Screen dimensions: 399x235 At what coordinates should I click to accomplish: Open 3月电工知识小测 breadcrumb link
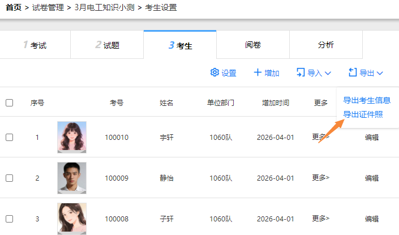[x=104, y=7]
